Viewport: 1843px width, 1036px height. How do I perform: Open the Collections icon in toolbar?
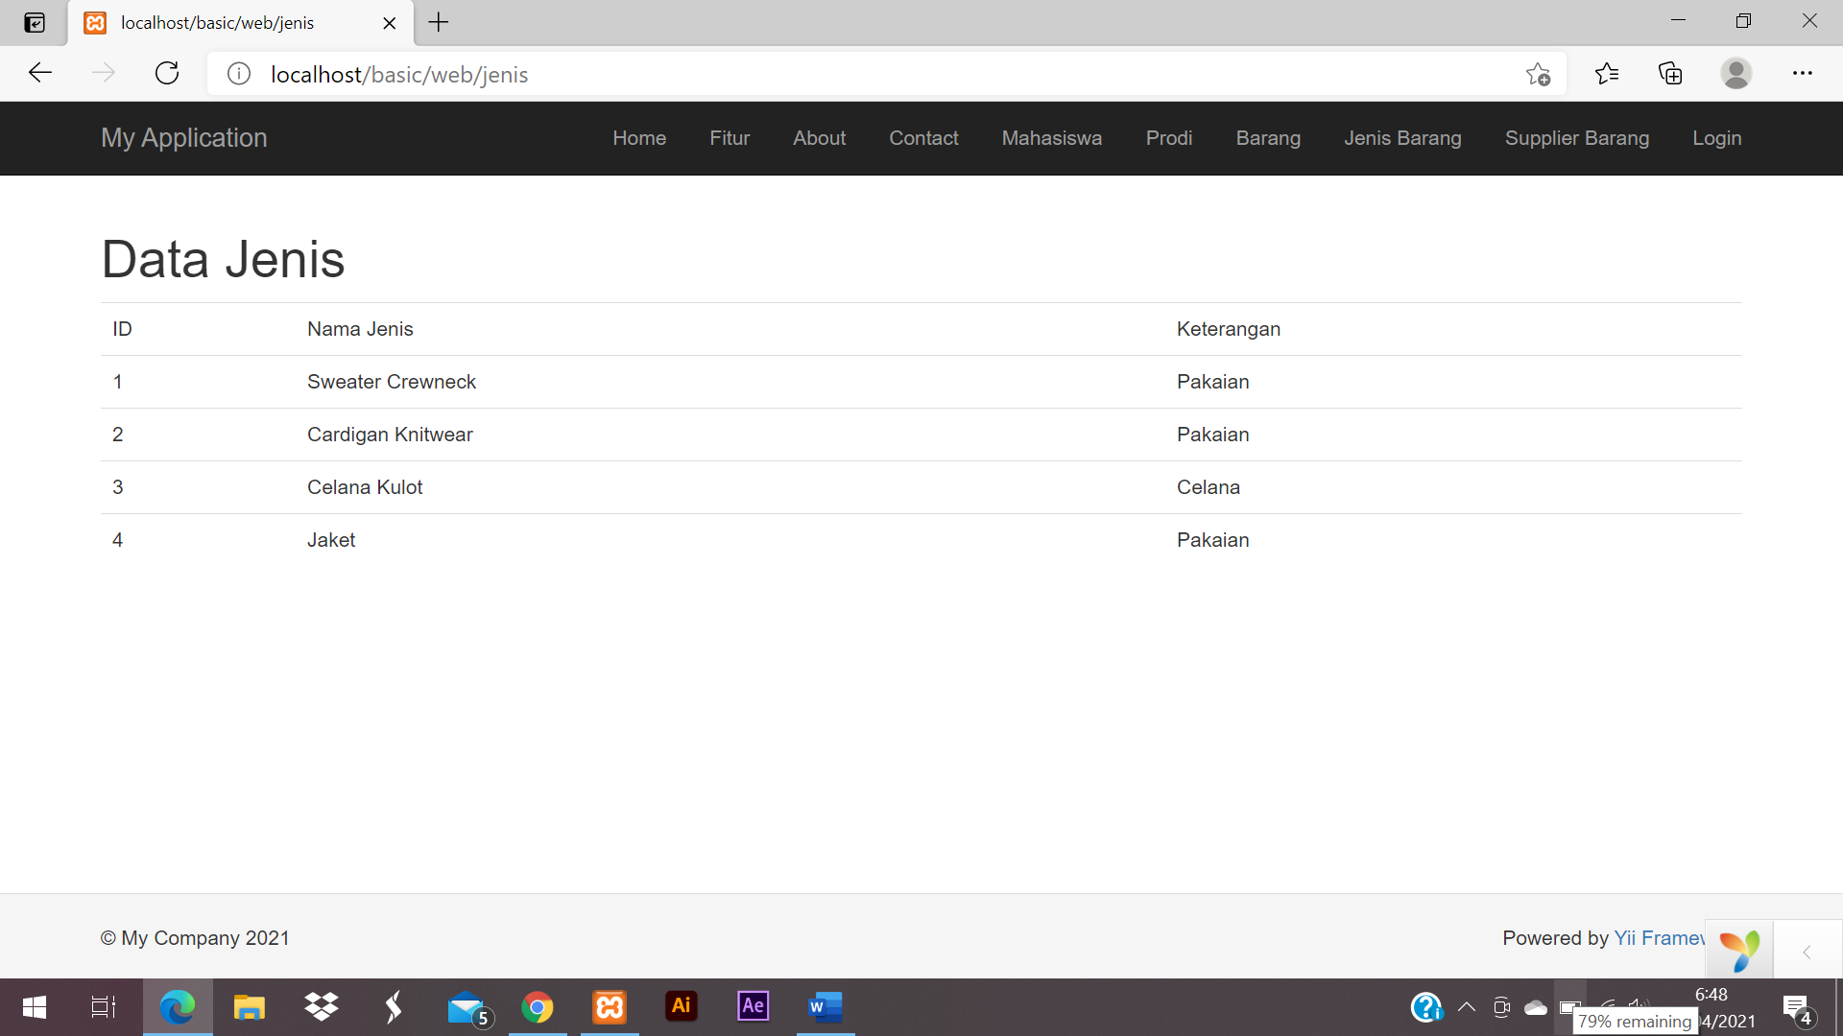(1670, 74)
